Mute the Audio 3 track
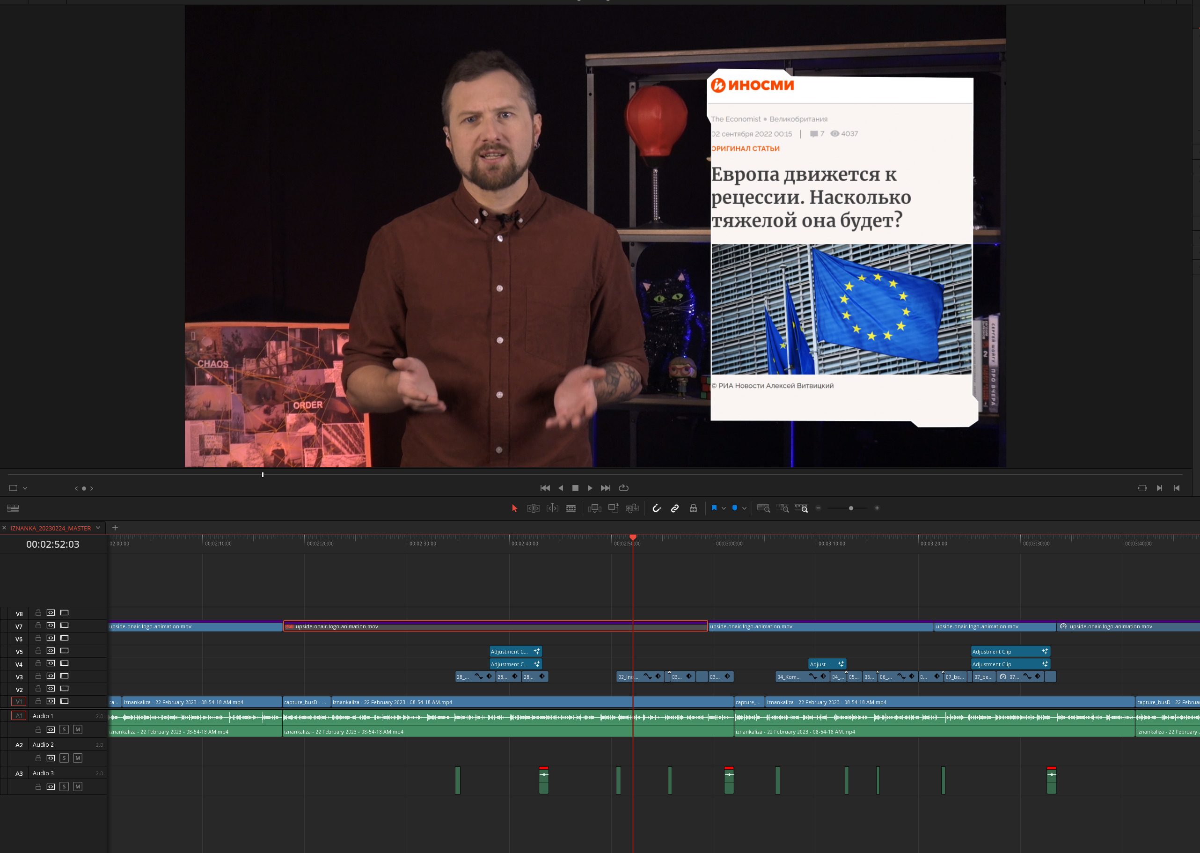Viewport: 1200px width, 853px height. (x=78, y=787)
